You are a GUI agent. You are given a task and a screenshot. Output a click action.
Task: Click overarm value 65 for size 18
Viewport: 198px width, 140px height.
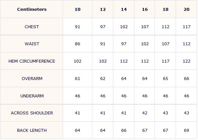pyautogui.click(x=165, y=79)
